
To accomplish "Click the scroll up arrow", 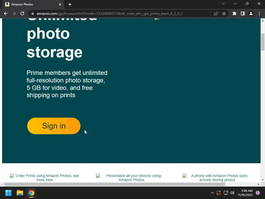I will click(263, 21).
